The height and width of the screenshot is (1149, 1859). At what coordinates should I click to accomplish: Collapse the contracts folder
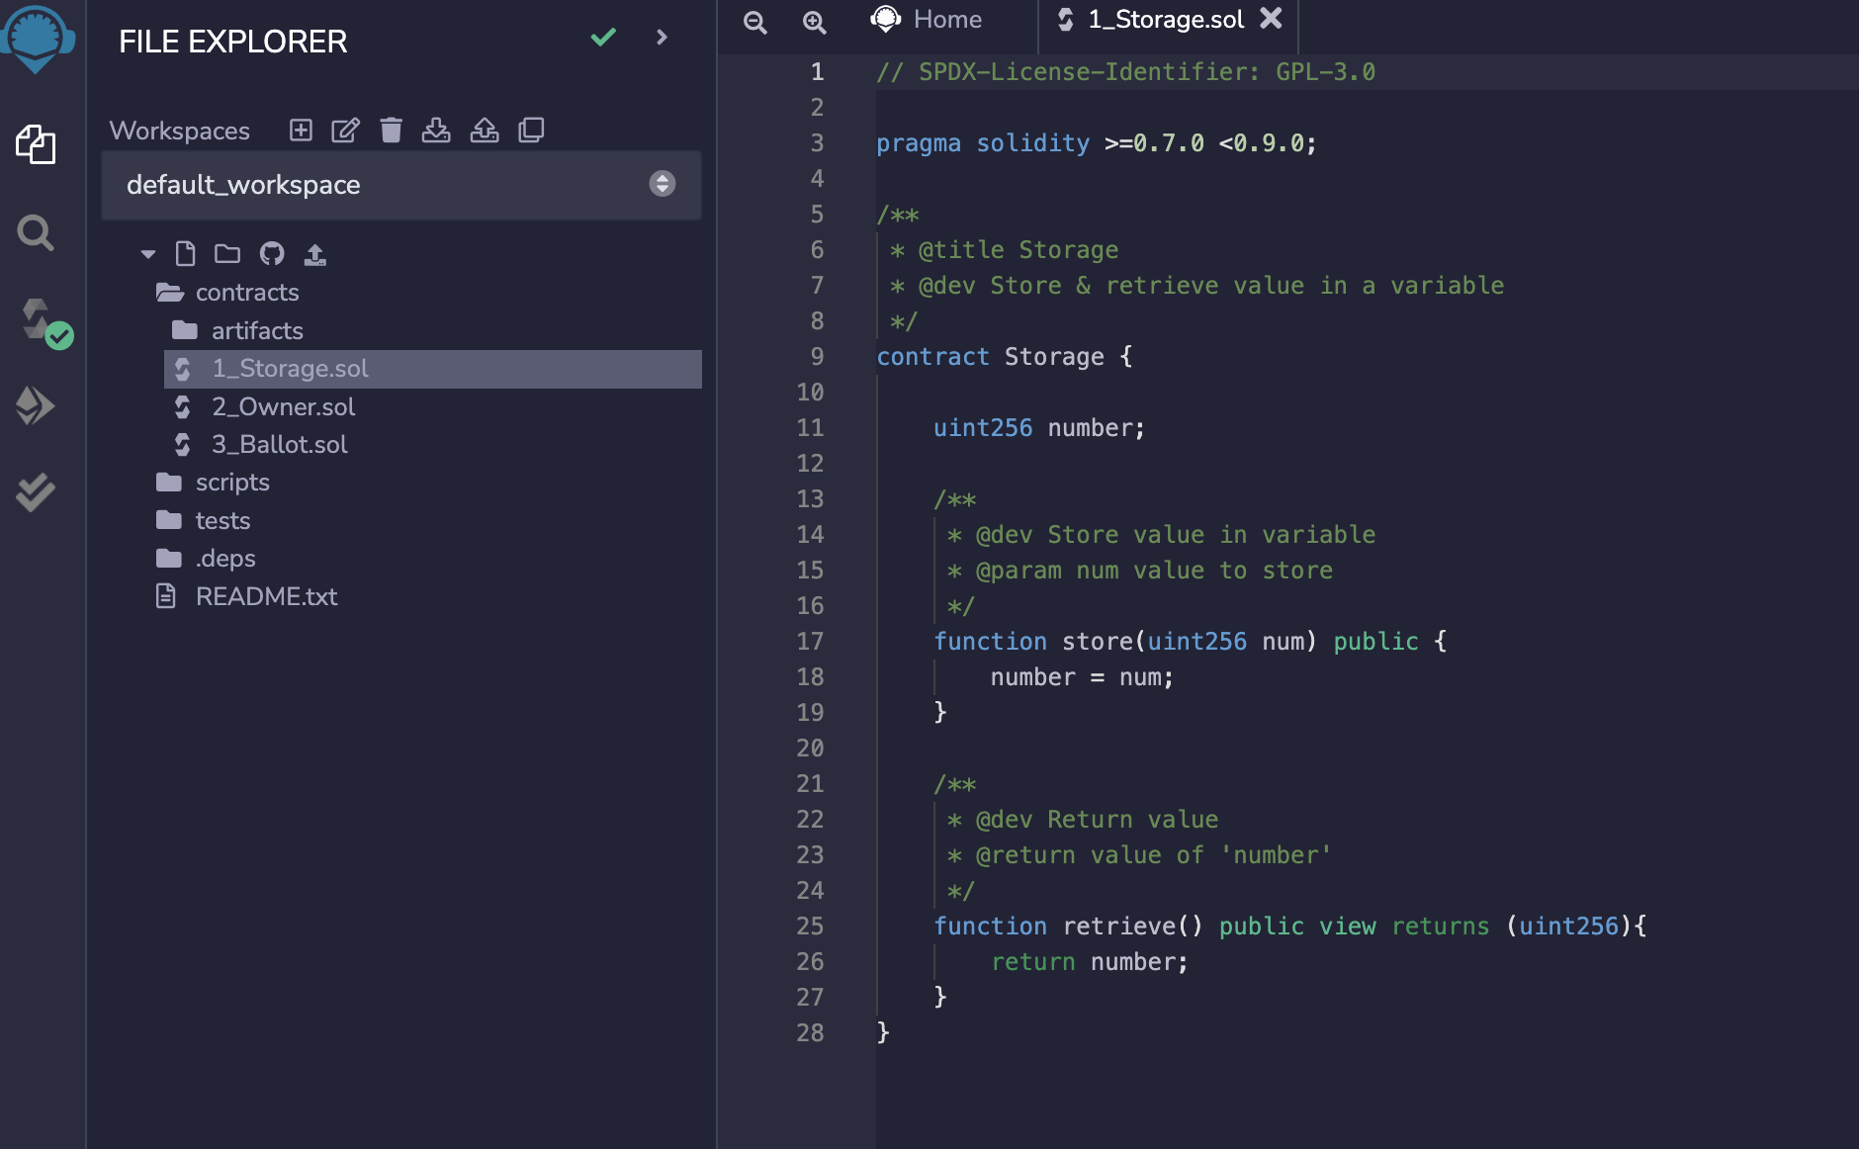coord(227,293)
